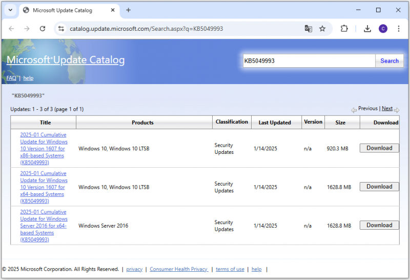
Task: Maximize the browser window
Action: click(378, 10)
